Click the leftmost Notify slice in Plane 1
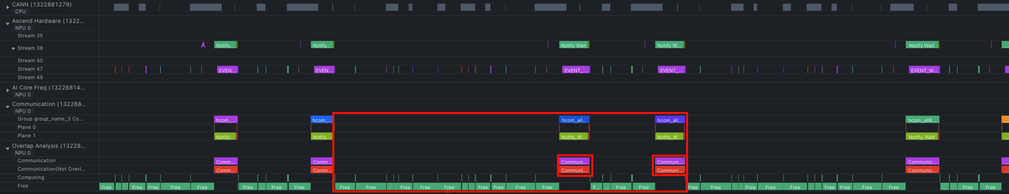The height and width of the screenshot is (194, 1009). click(x=225, y=137)
